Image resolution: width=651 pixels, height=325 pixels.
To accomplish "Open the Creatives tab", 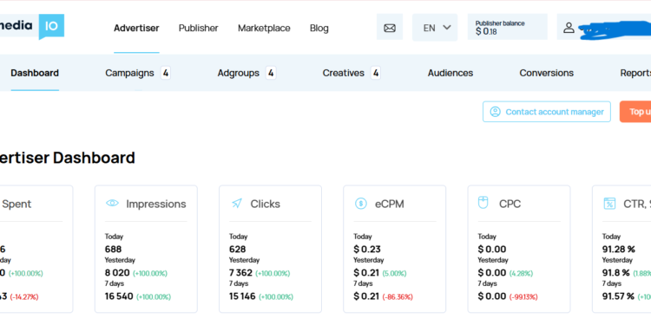I will [x=344, y=73].
